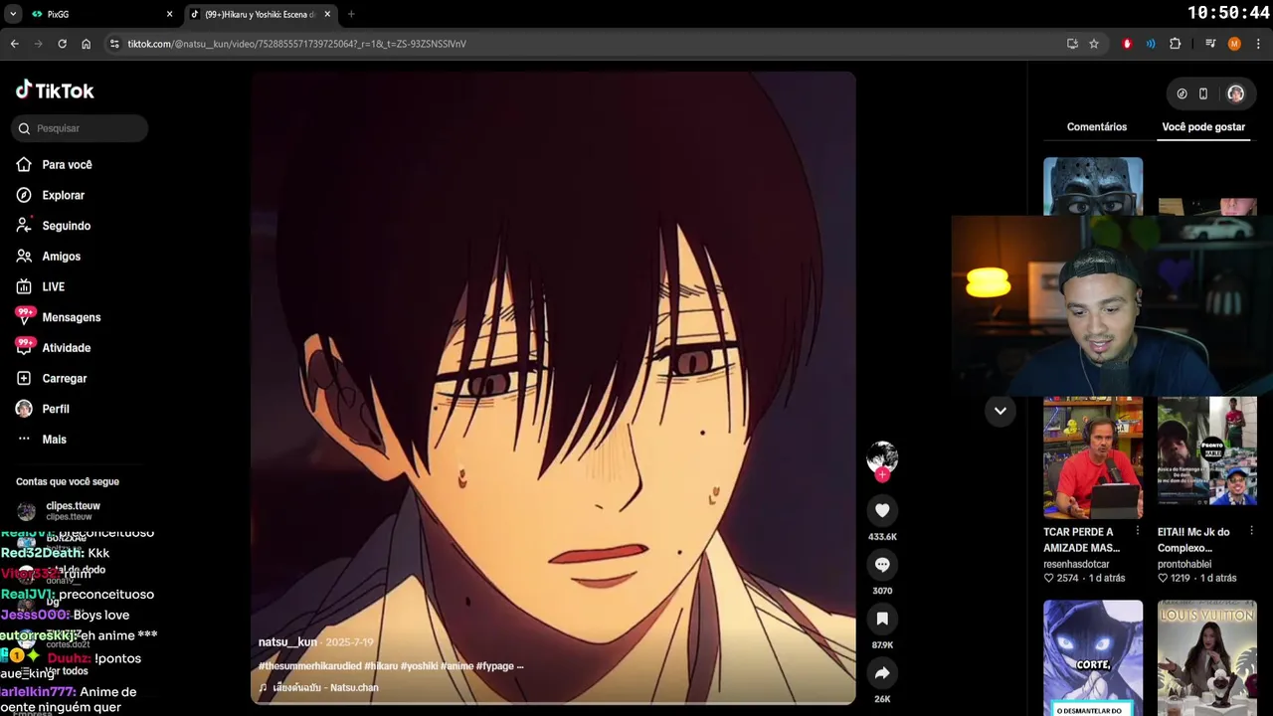
Task: Click the Pesquisar search field
Action: 81,128
